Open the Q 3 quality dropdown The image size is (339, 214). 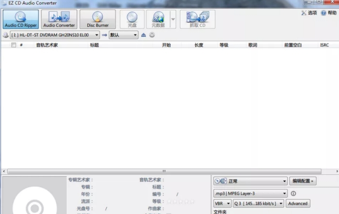258,203
